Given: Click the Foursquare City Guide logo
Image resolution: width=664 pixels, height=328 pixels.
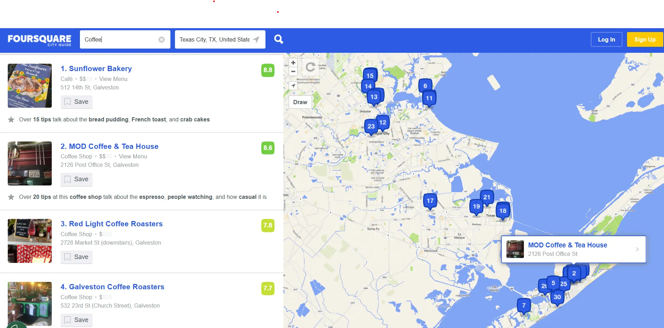Looking at the screenshot, I should pyautogui.click(x=39, y=39).
